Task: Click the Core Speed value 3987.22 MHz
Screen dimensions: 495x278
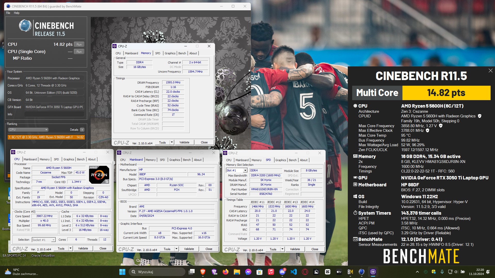Action: pos(44,216)
